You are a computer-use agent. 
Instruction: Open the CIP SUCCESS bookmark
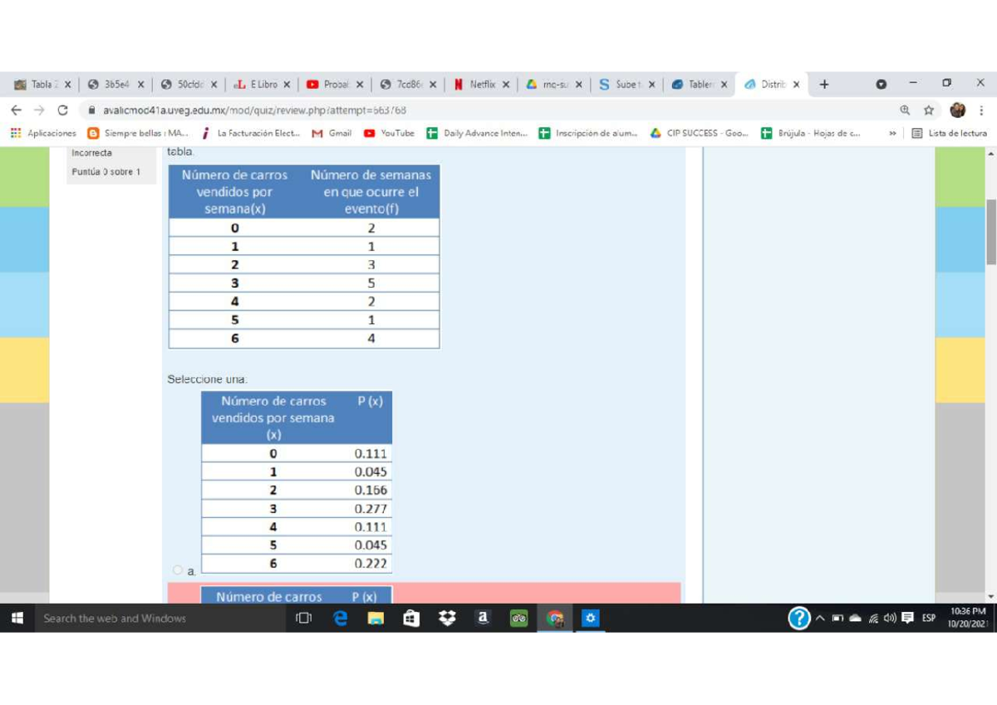tap(700, 133)
